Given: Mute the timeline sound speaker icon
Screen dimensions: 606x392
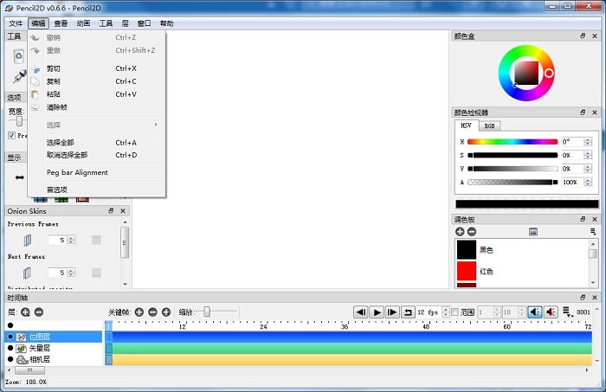Looking at the screenshot, I should [534, 312].
